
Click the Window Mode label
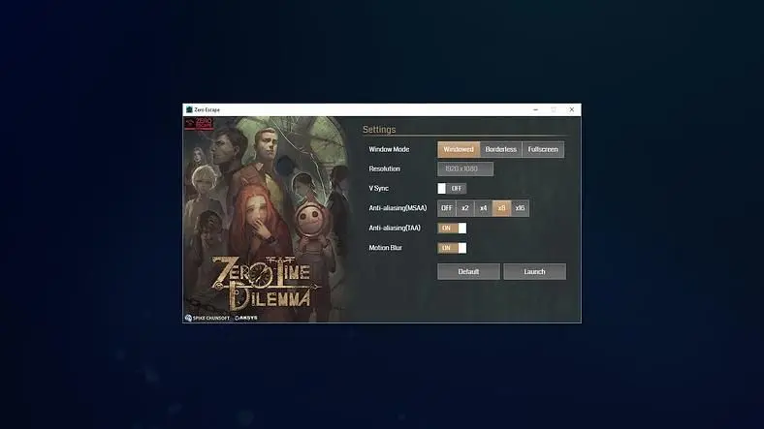click(389, 149)
